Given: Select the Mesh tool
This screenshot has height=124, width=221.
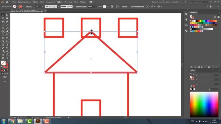Looking at the screenshot, I should coord(3,45).
